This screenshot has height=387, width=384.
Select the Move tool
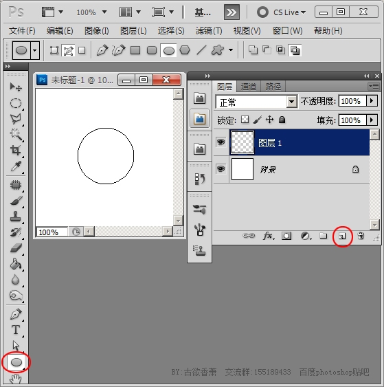[x=16, y=87]
